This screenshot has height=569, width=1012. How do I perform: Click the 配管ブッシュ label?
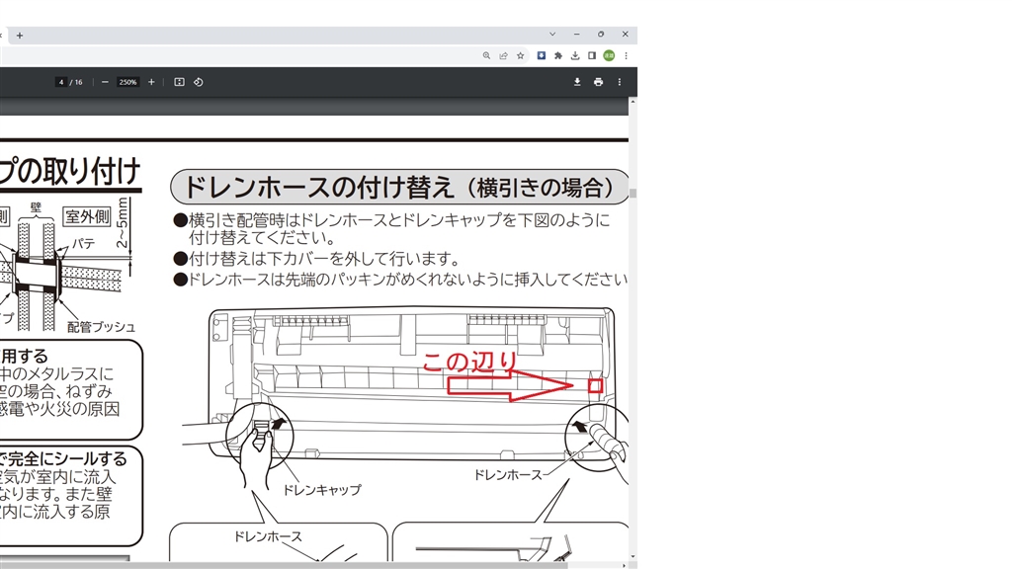point(102,327)
